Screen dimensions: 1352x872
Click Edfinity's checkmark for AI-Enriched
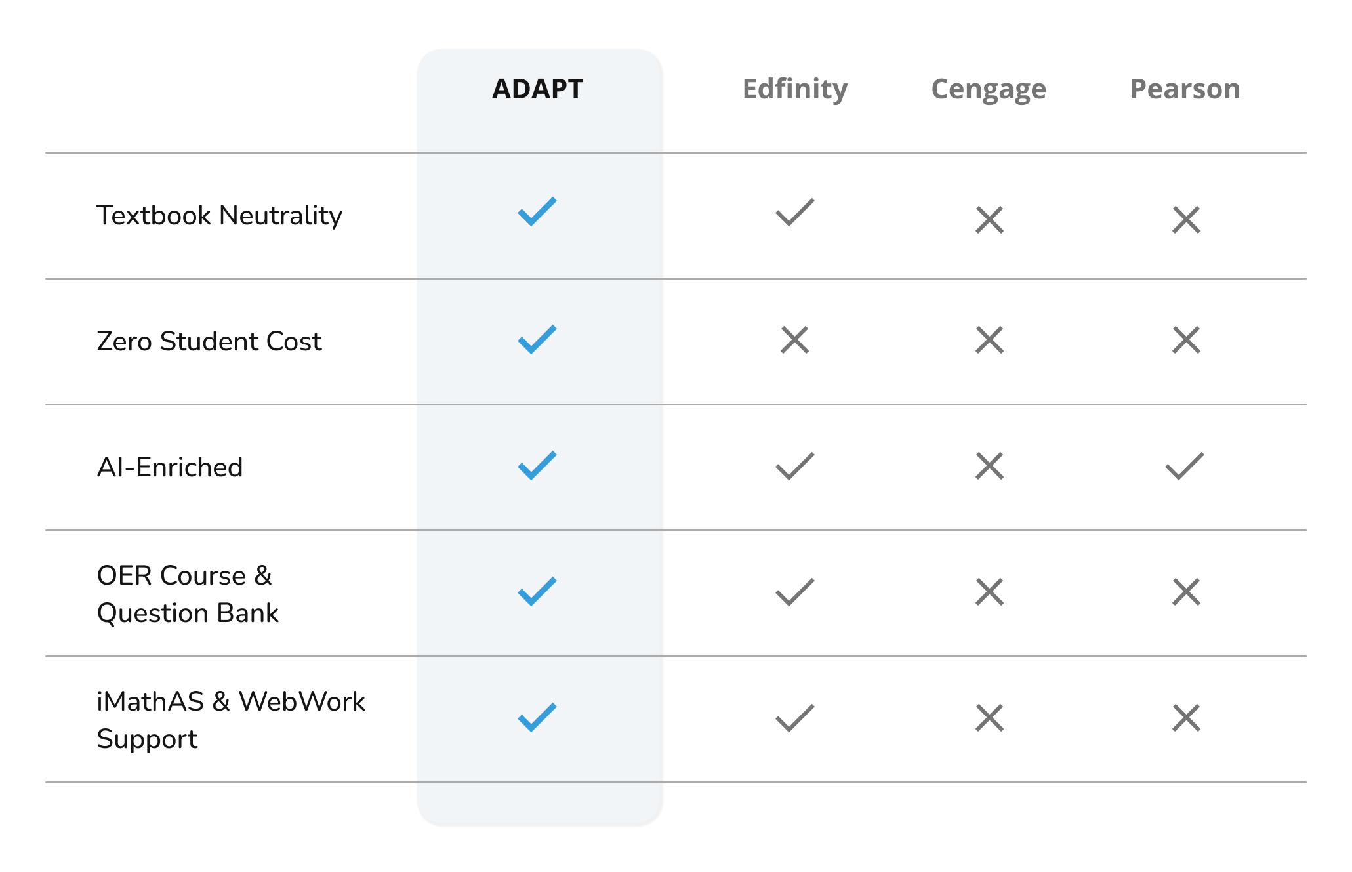pos(794,466)
